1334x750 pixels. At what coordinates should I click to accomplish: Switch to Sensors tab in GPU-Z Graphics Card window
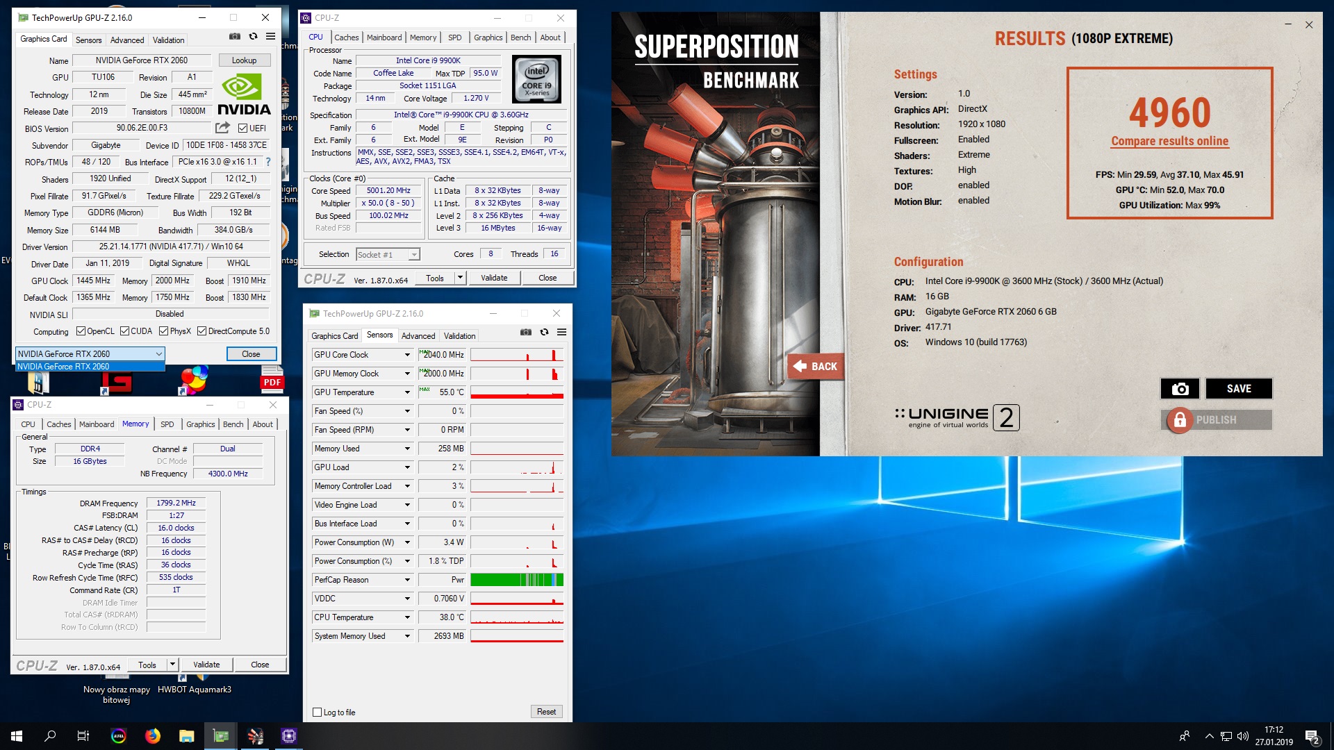click(x=88, y=40)
